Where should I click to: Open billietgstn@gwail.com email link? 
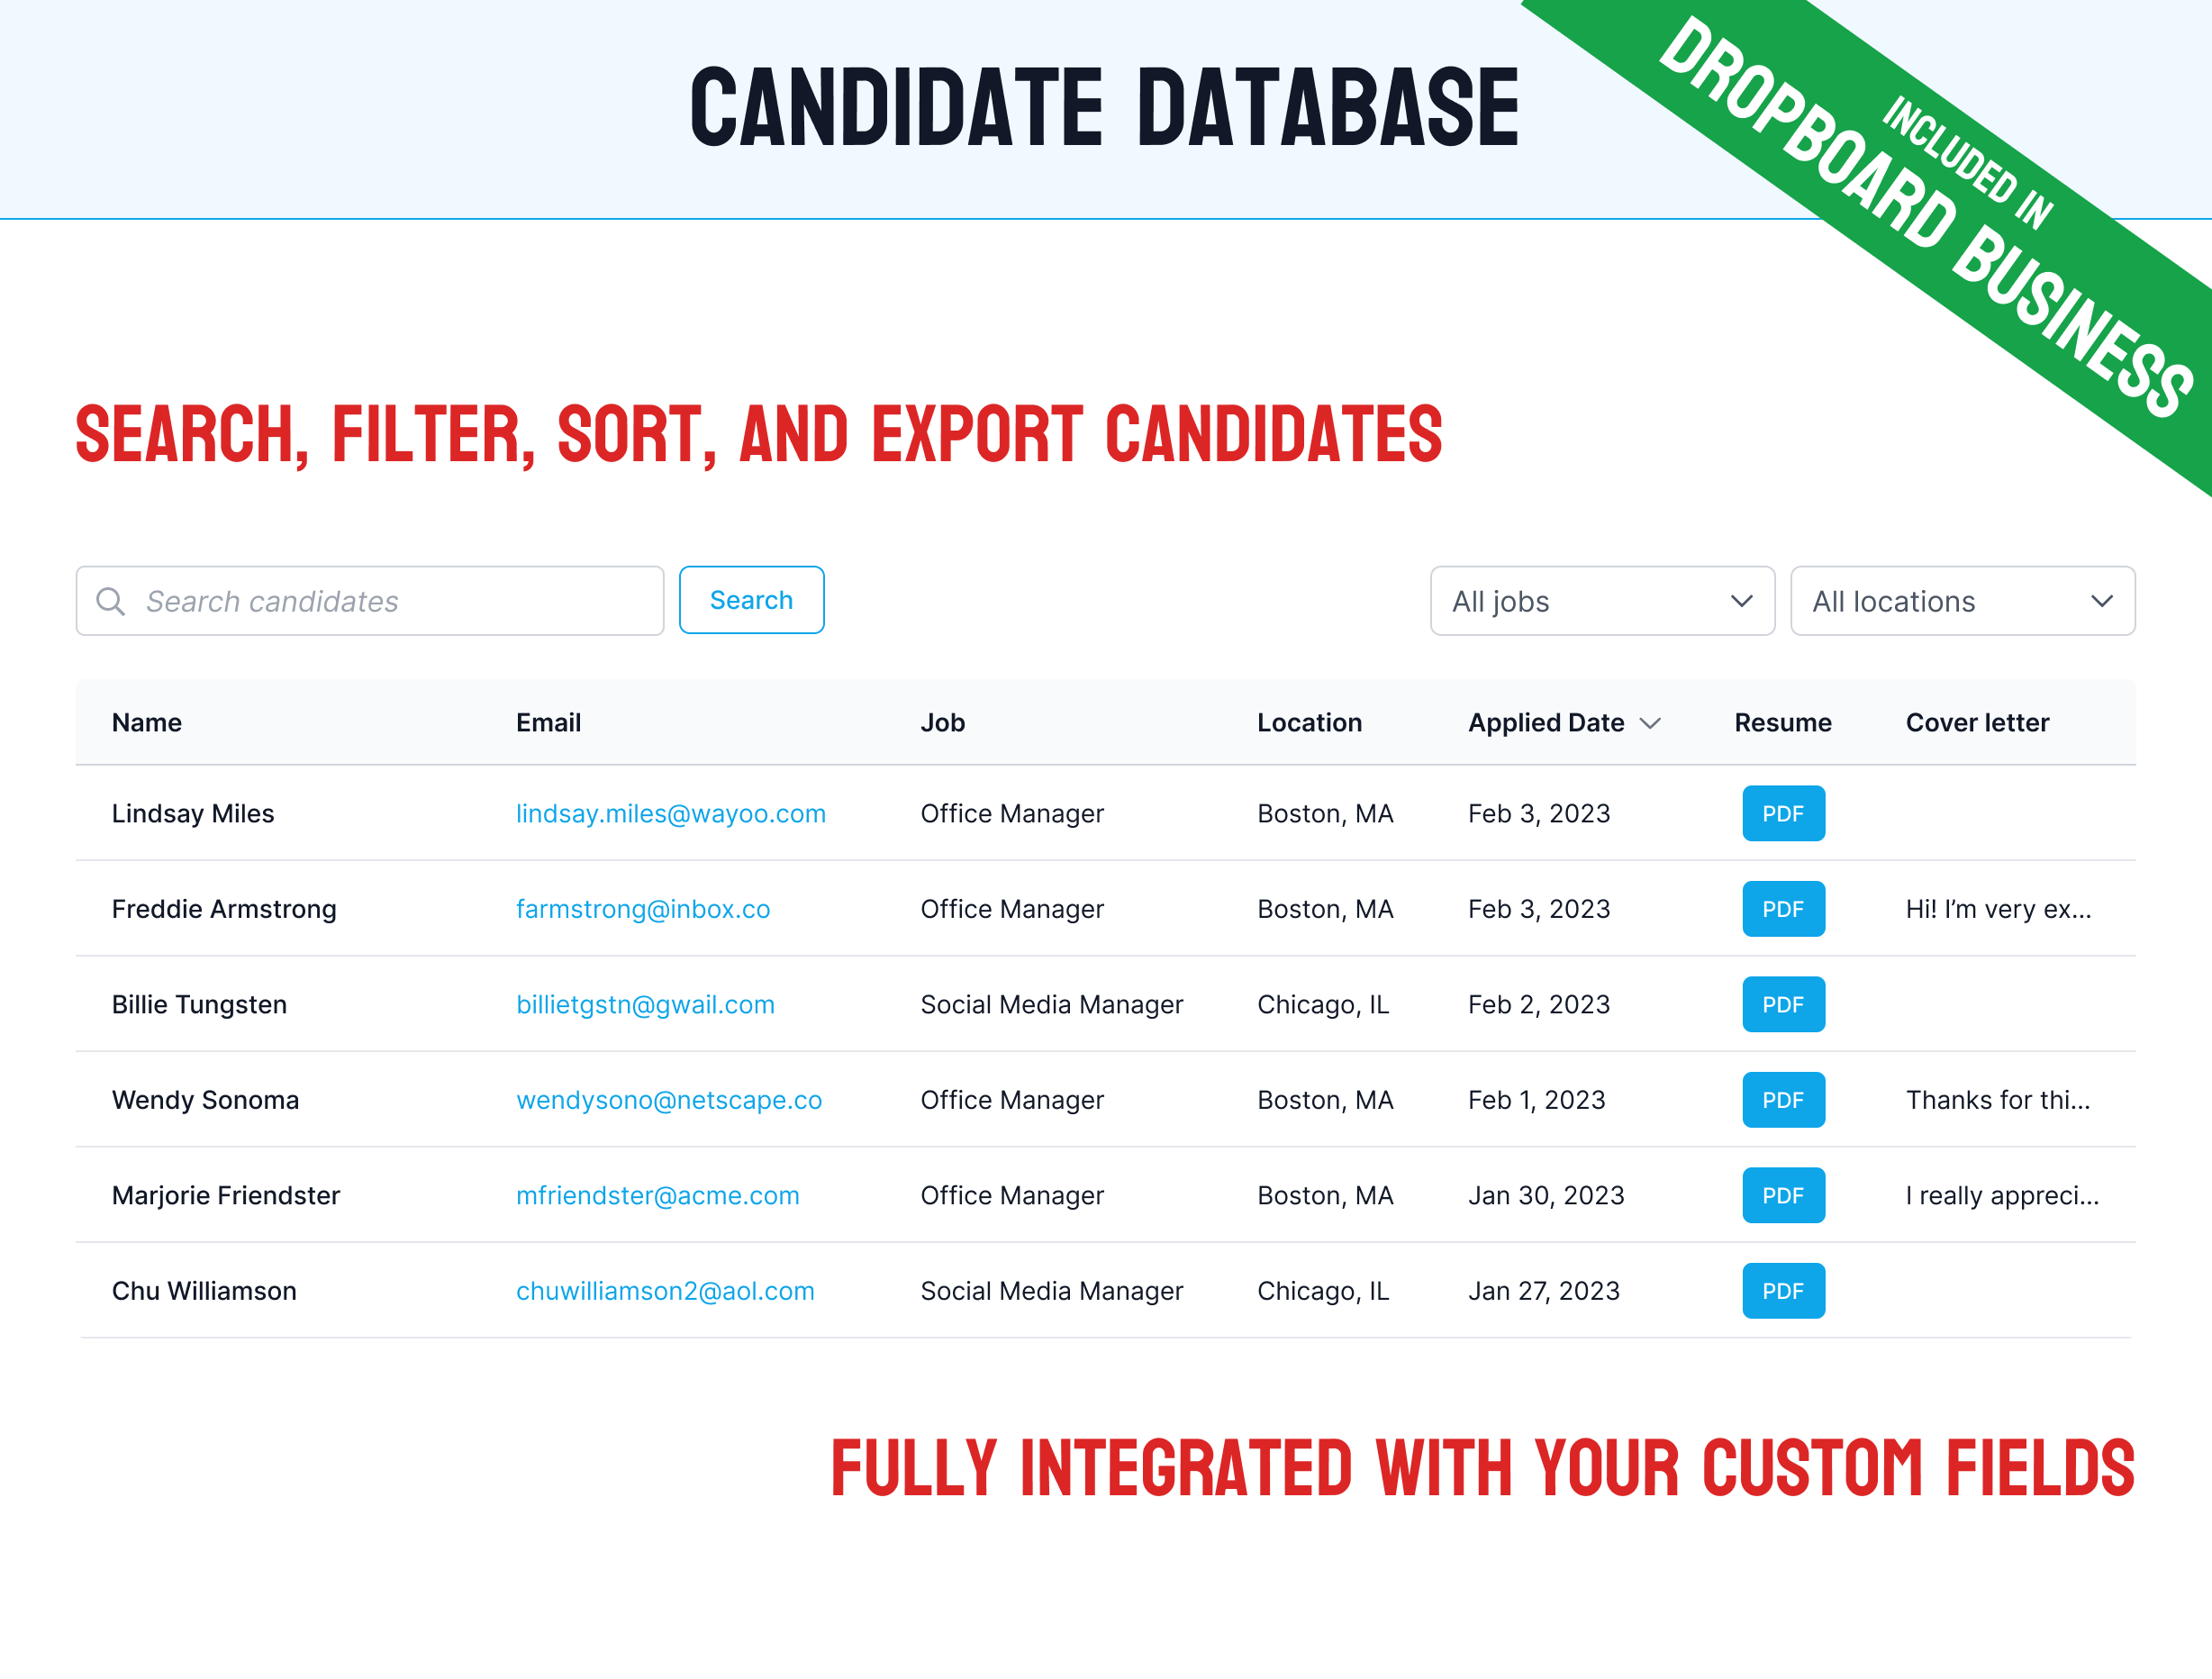(645, 1005)
